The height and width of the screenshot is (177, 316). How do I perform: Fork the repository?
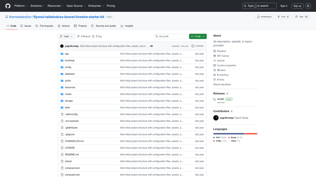coord(283,17)
